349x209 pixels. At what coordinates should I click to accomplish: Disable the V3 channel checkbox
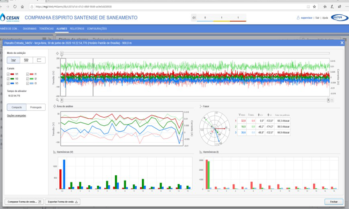[x=9, y=83]
